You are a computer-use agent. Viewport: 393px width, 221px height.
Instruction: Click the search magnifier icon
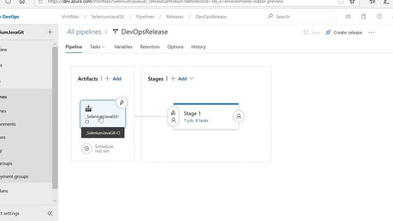pos(270,17)
